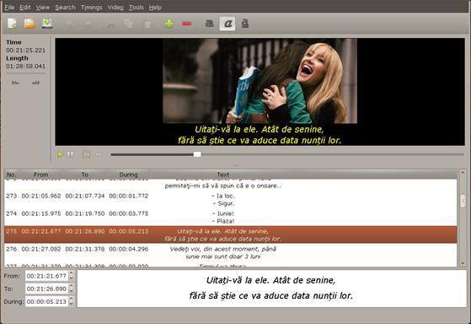Viewport: 471px width, 324px height.
Task: Click During cell 00:00:04.296
Action: coord(129,249)
